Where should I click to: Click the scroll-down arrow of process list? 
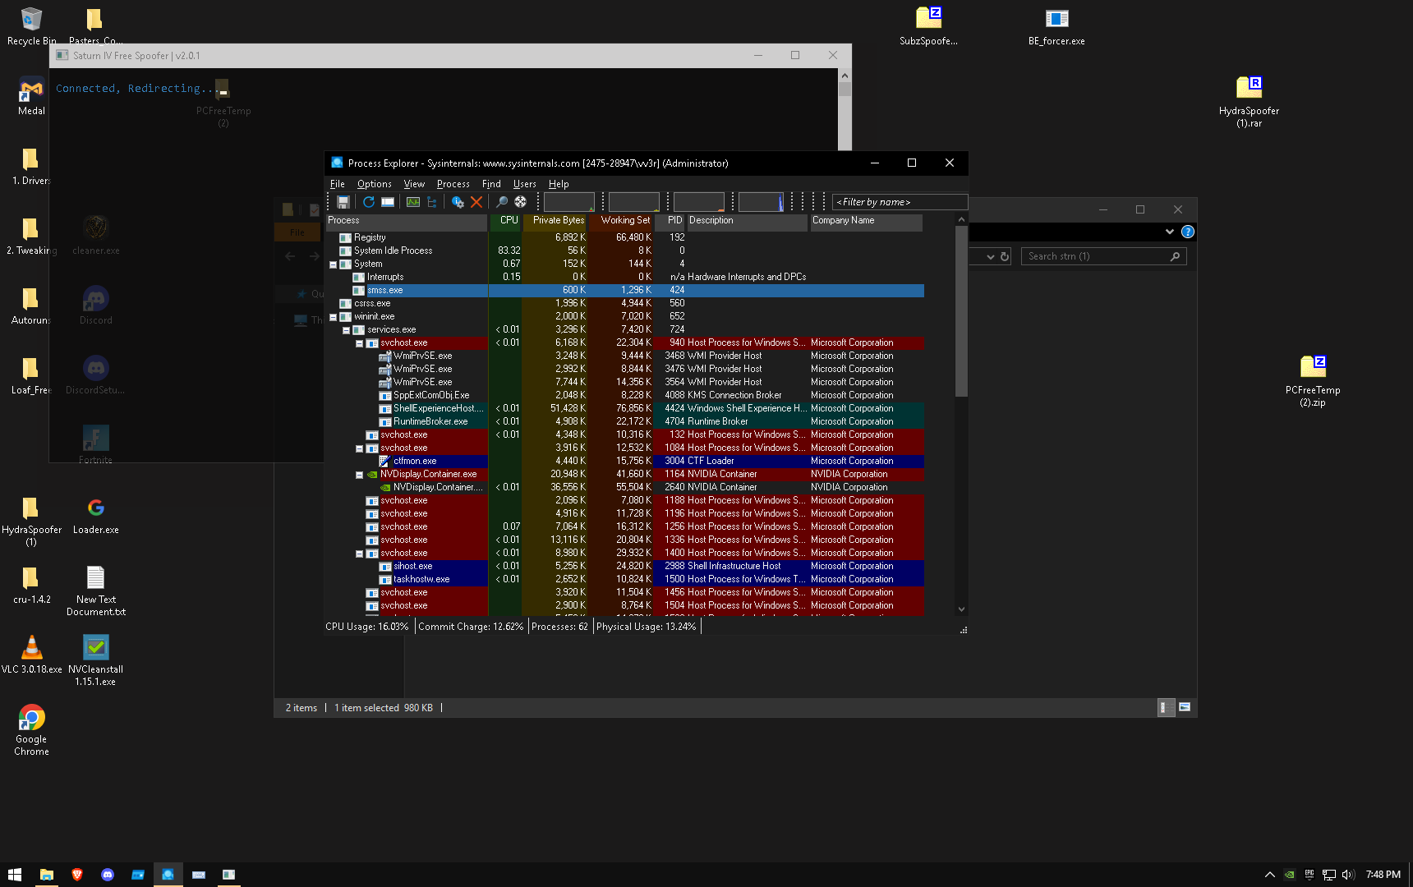(x=961, y=609)
